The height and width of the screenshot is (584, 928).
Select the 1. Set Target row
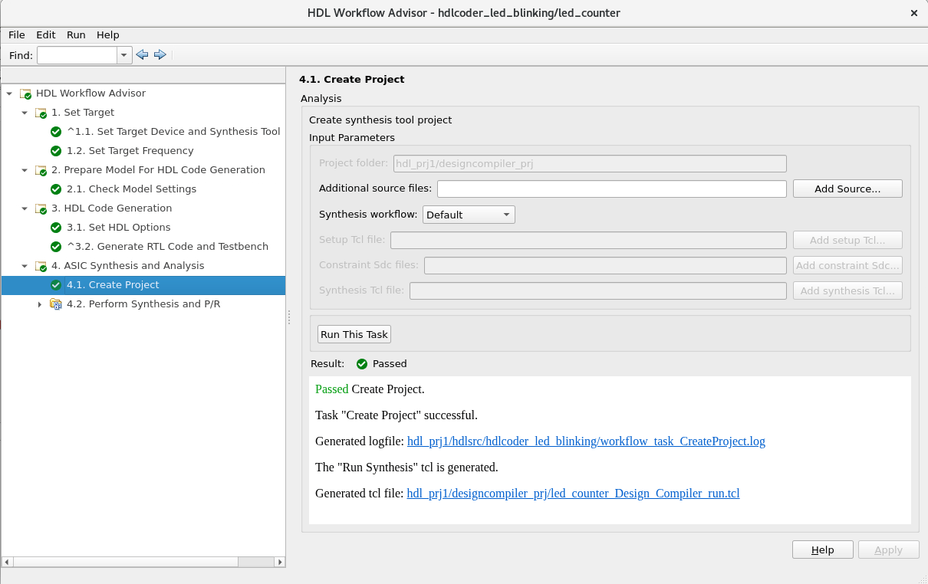143,113
